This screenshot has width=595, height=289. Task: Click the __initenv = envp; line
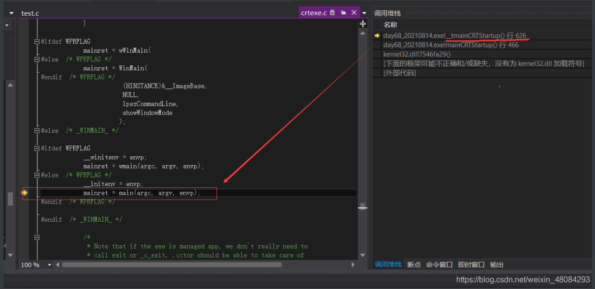(x=113, y=184)
